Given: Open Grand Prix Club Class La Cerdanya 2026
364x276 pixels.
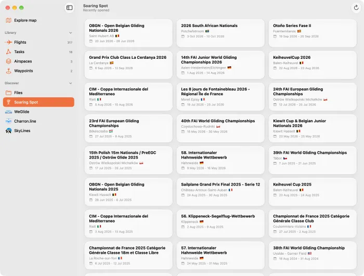Looking at the screenshot, I should pyautogui.click(x=128, y=65).
